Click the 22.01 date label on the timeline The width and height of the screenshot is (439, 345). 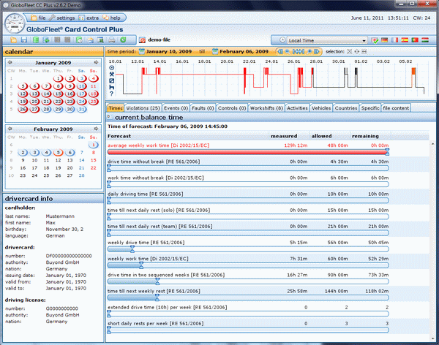249,61
